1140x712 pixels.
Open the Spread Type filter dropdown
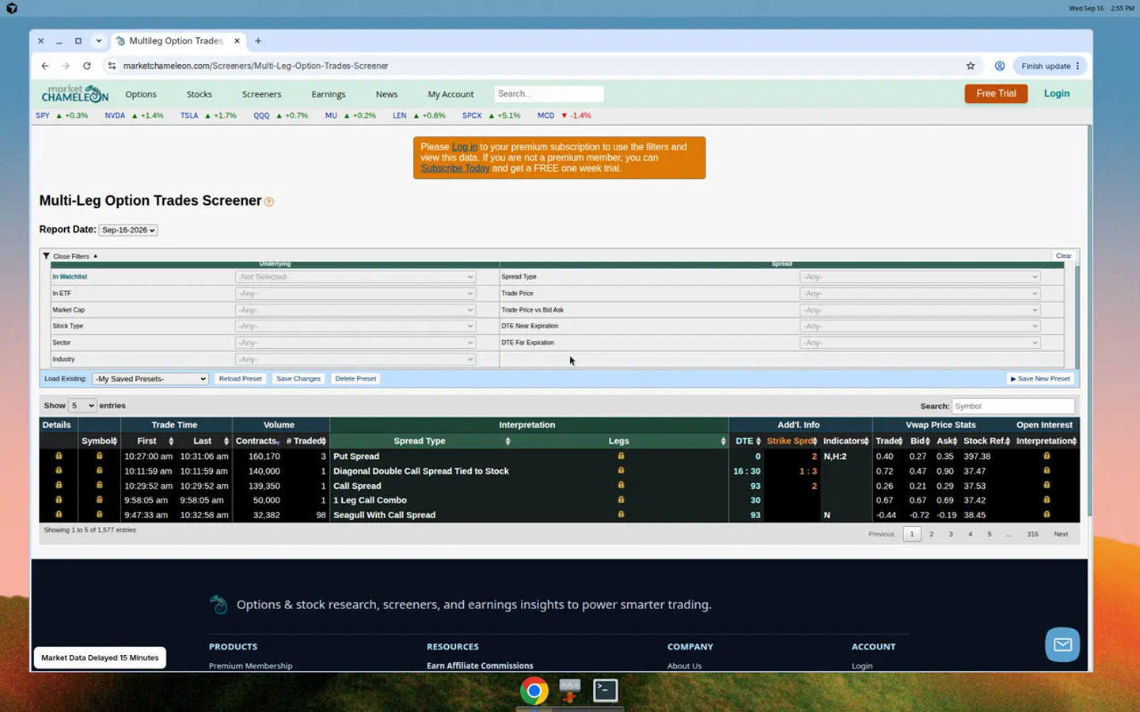pyautogui.click(x=920, y=277)
